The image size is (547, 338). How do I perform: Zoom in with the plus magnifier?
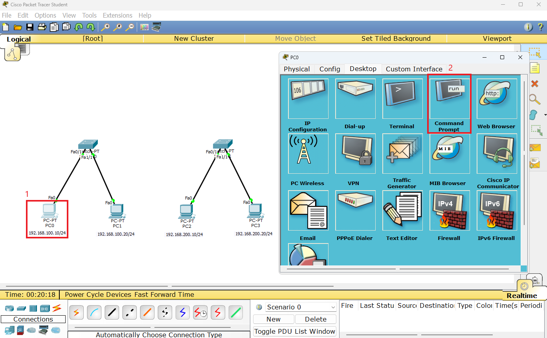[x=105, y=27]
